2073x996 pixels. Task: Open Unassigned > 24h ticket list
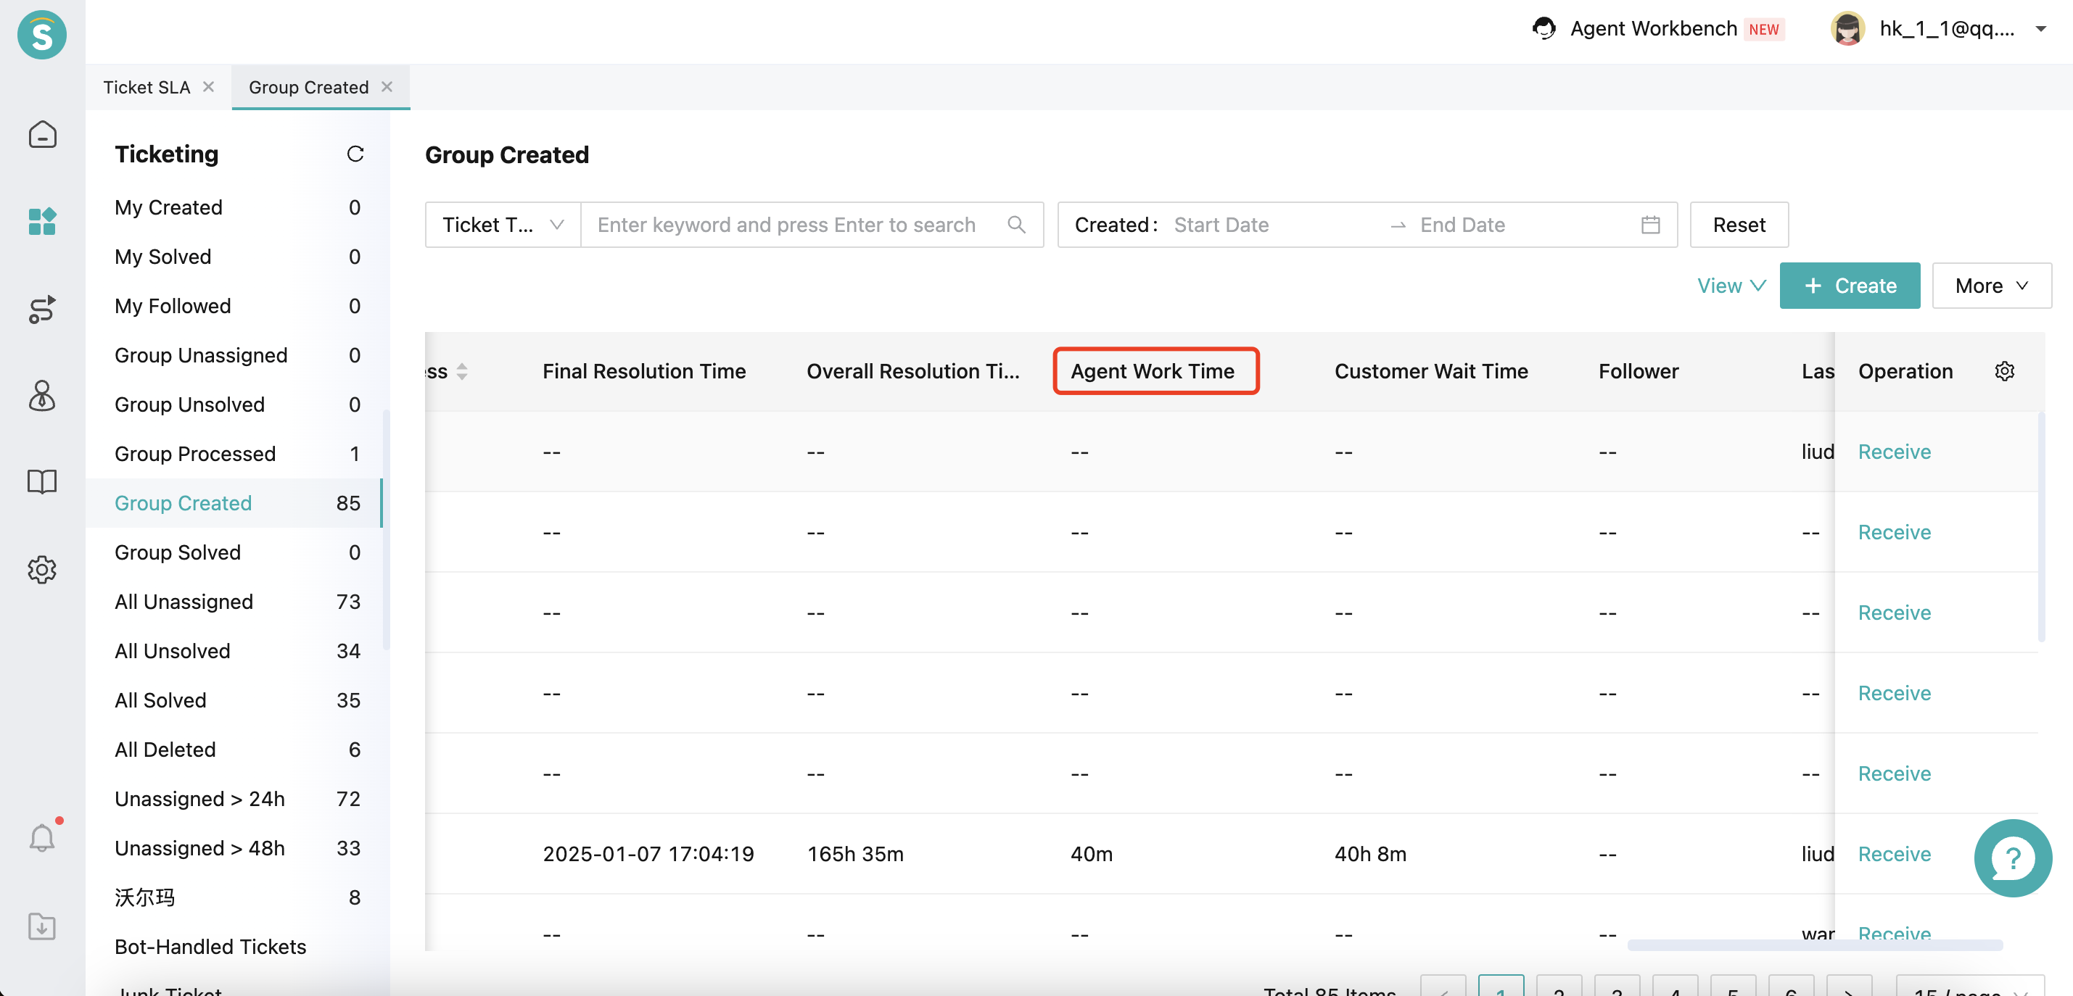[236, 799]
